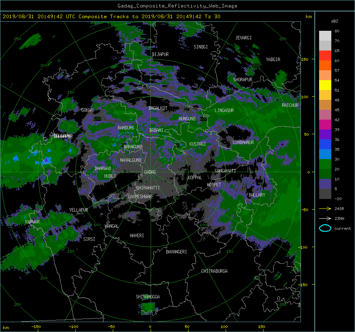Click the DHARWAD city label
This screenshot has height=332, width=355.
coord(103,169)
